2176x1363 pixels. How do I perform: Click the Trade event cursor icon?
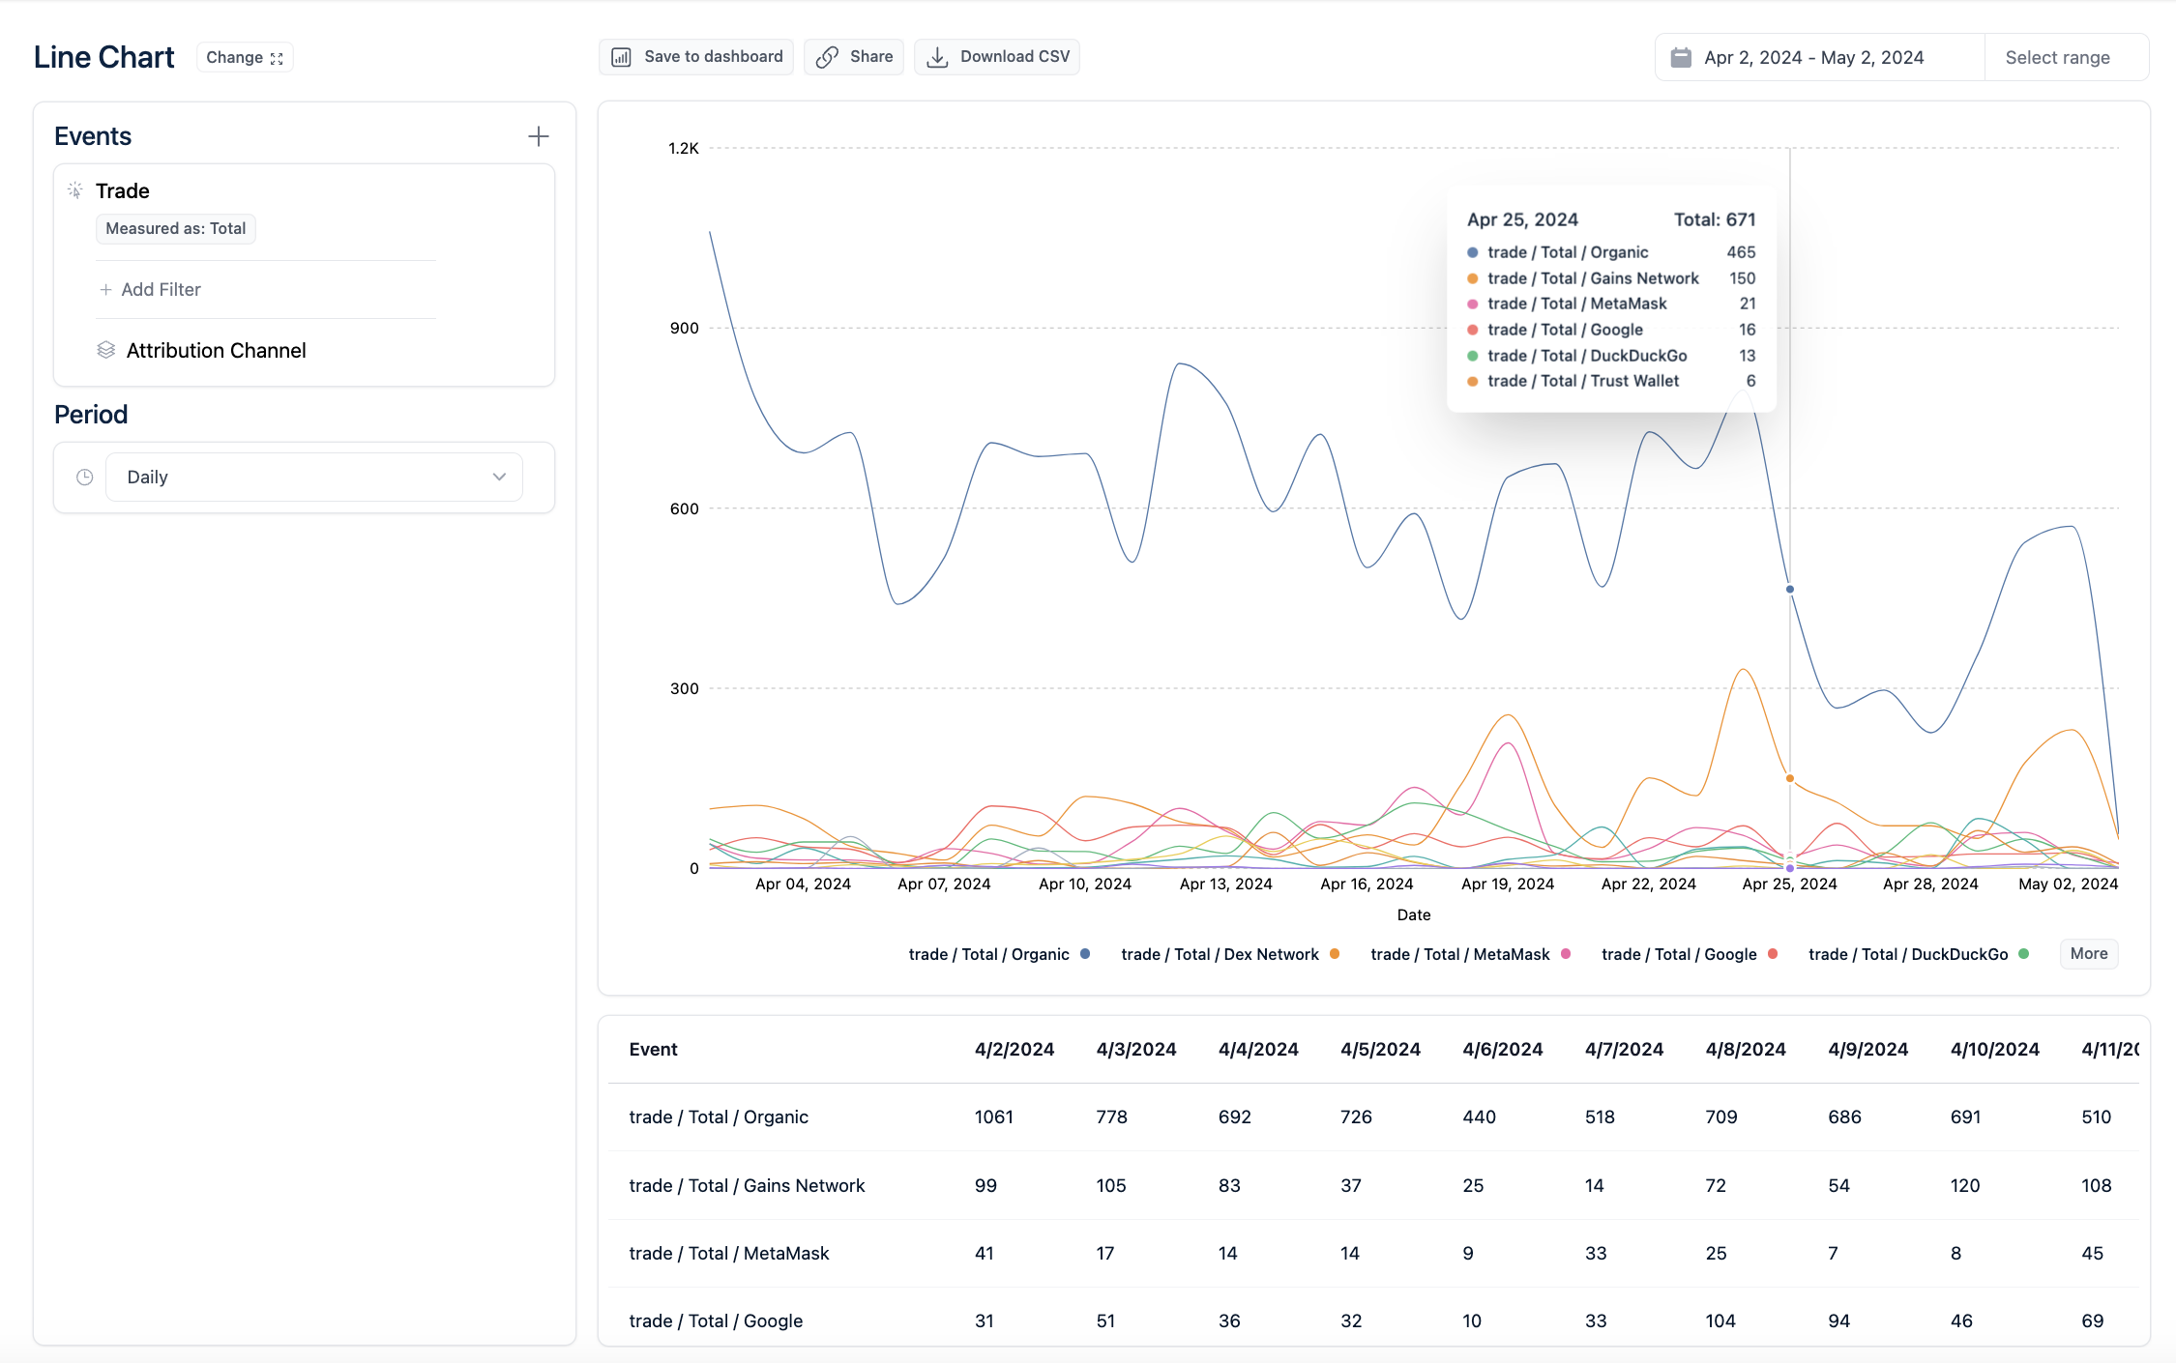tap(75, 190)
